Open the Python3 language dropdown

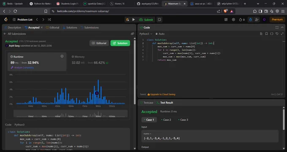146,34
